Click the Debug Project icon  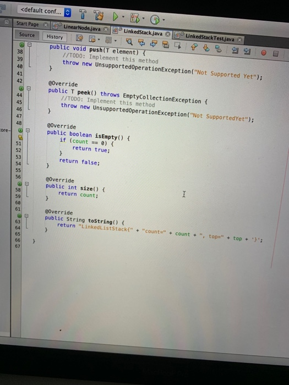tap(135, 18)
